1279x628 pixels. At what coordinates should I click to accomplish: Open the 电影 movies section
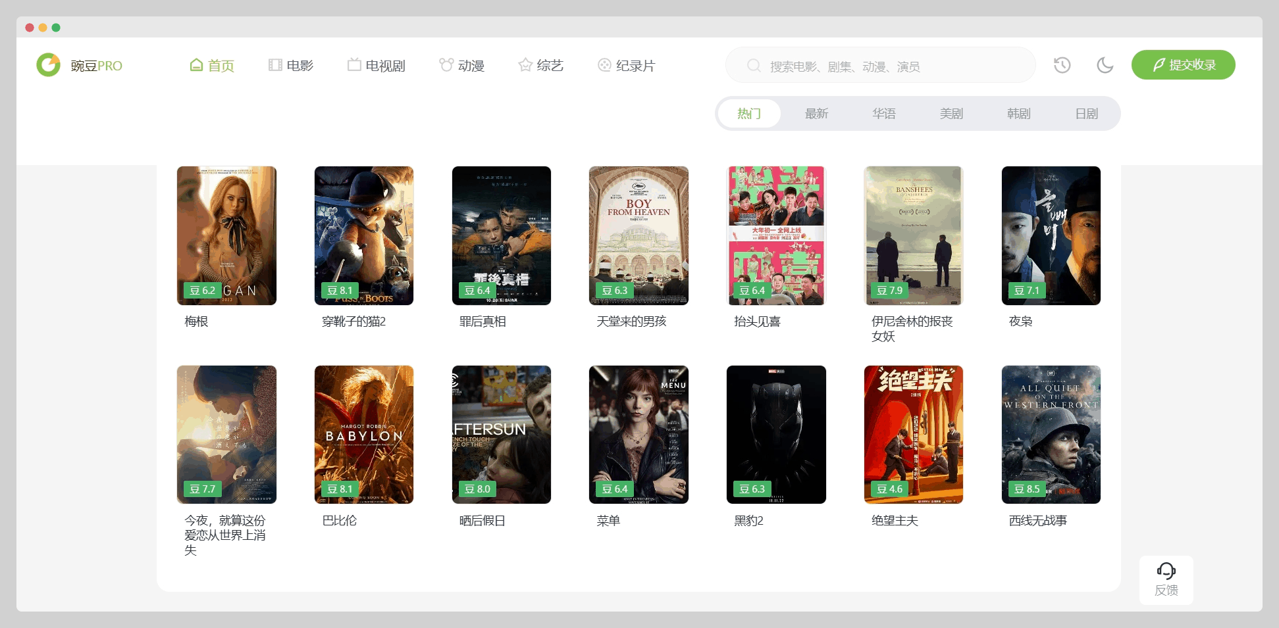(291, 65)
